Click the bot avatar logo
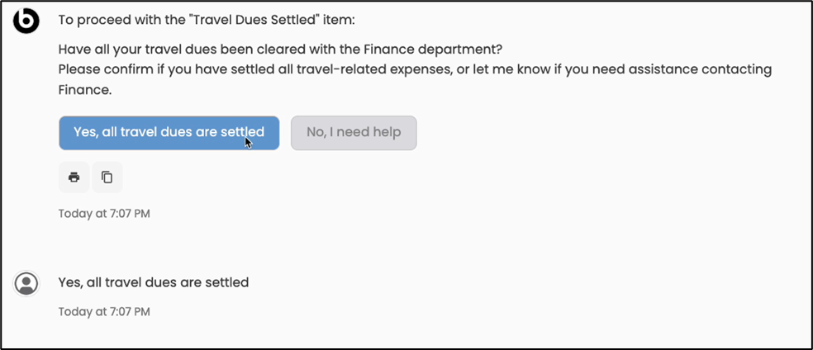Image resolution: width=813 pixels, height=350 pixels. pyautogui.click(x=27, y=20)
